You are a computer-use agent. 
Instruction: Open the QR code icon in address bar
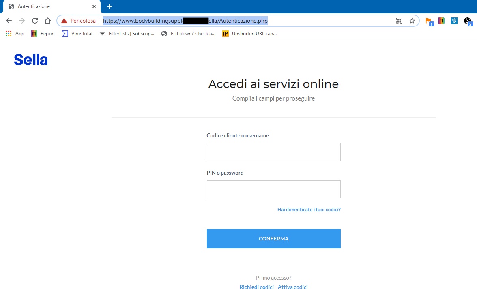(399, 21)
